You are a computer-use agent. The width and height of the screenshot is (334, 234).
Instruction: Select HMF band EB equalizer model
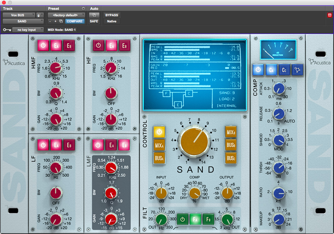click(69, 45)
